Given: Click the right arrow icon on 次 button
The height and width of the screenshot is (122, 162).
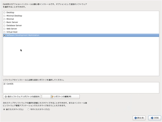Looking at the screenshot, I should coord(152,118).
